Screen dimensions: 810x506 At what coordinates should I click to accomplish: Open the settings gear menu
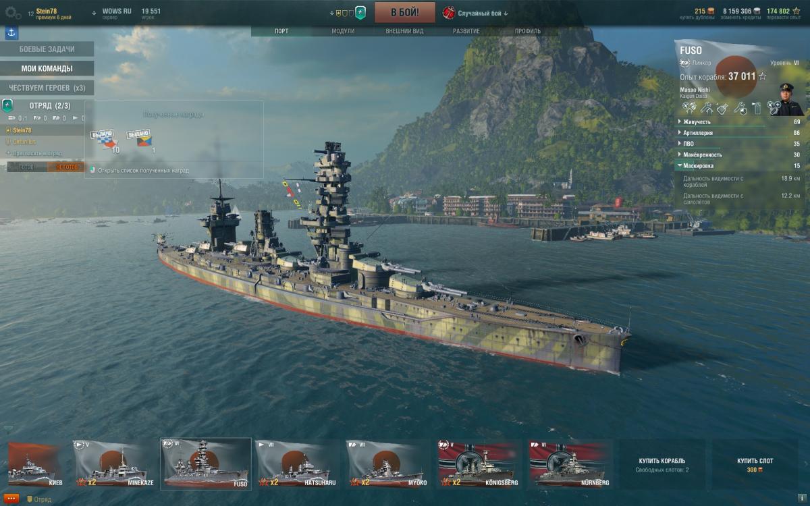(x=11, y=12)
